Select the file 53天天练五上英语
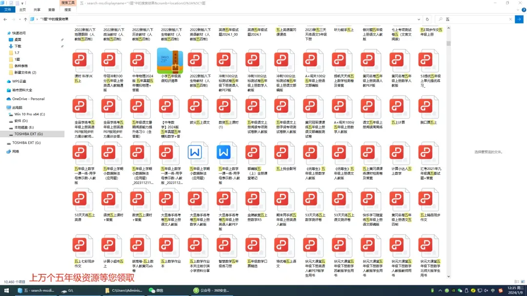Screen dimensions: 527x296 [x=84, y=205]
